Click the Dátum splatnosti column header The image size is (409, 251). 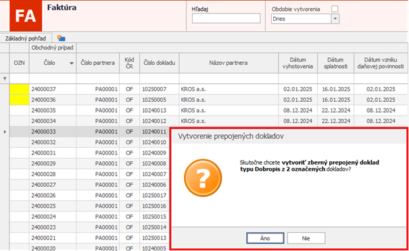tap(335, 63)
